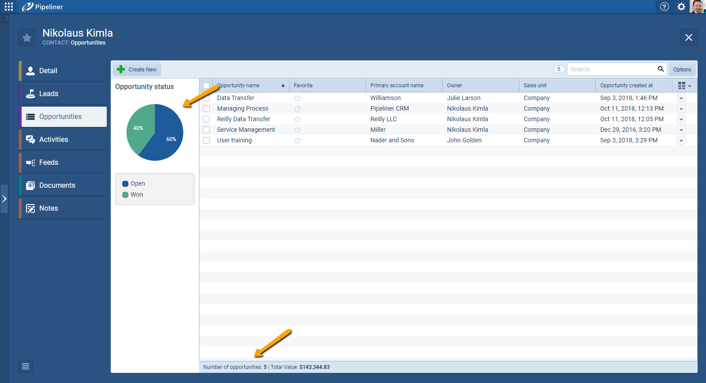
Task: Click the help question mark icon
Action: [664, 7]
